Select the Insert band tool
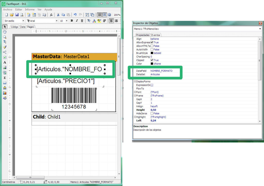The image size is (264, 186). [x=5, y=52]
